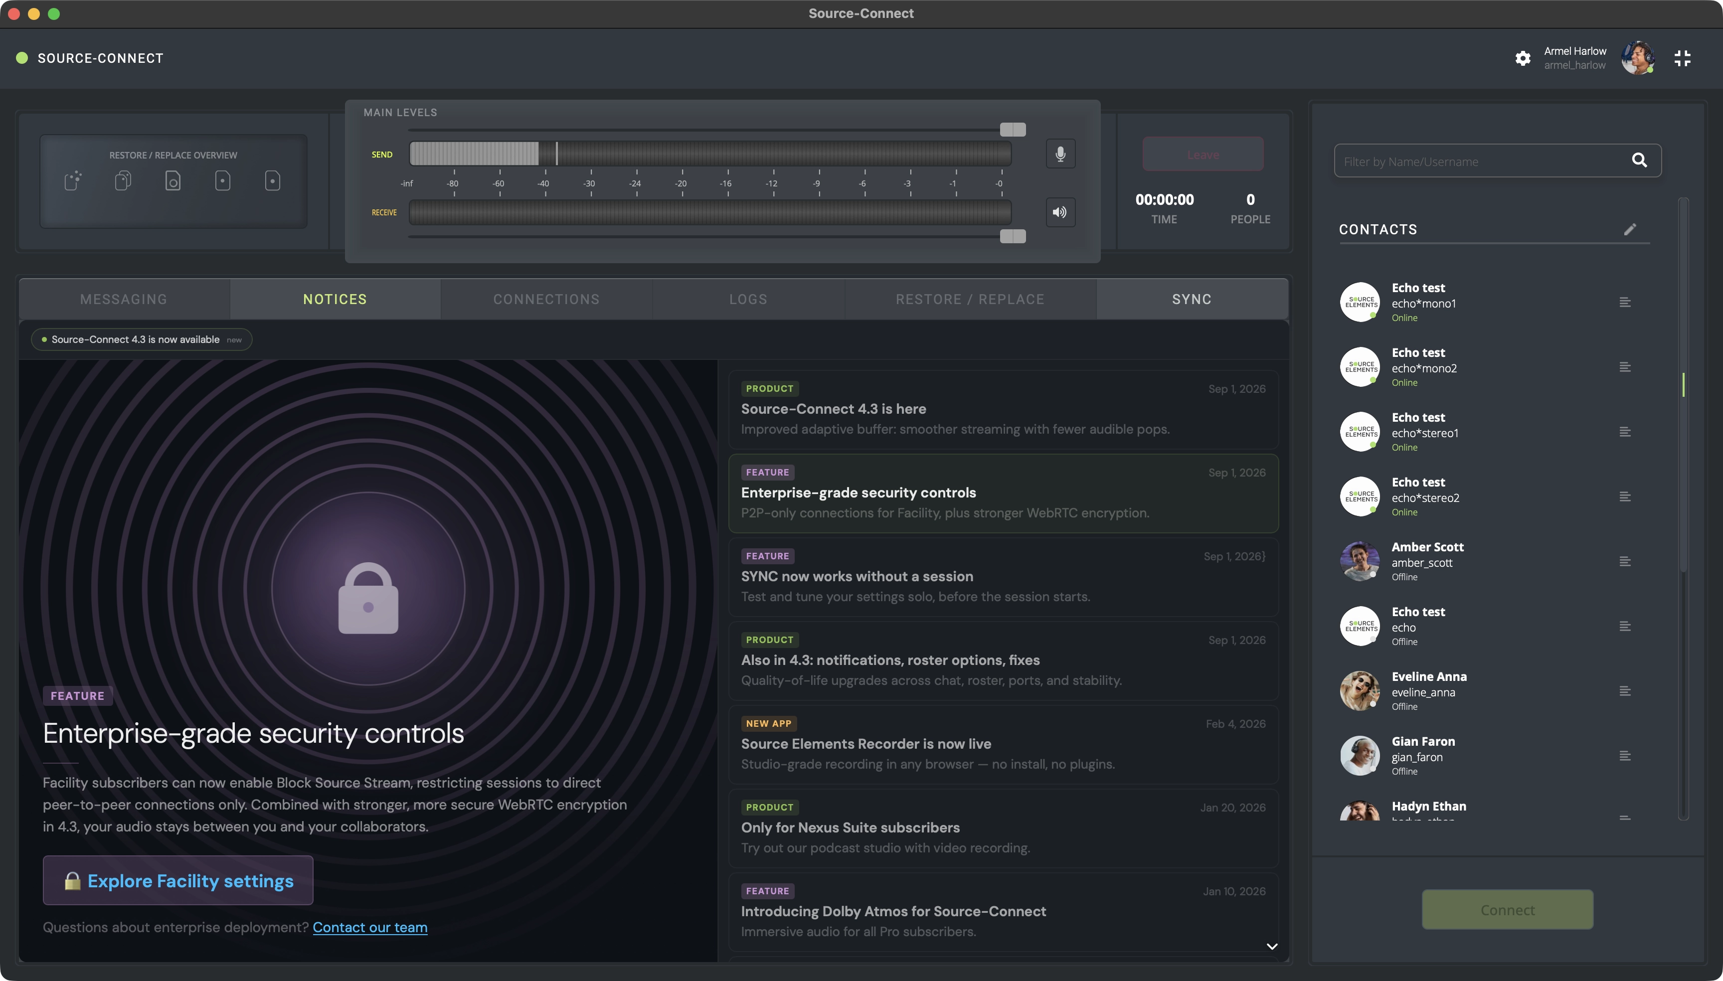Image resolution: width=1723 pixels, height=981 pixels.
Task: Mute the microphone for SEND
Action: [1060, 155]
